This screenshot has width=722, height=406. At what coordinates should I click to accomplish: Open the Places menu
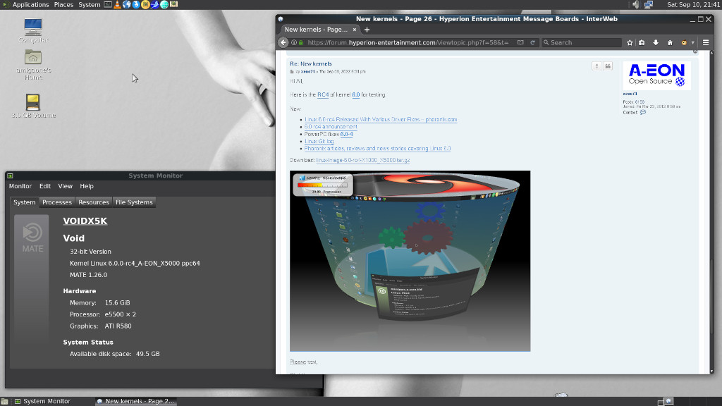(x=63, y=5)
